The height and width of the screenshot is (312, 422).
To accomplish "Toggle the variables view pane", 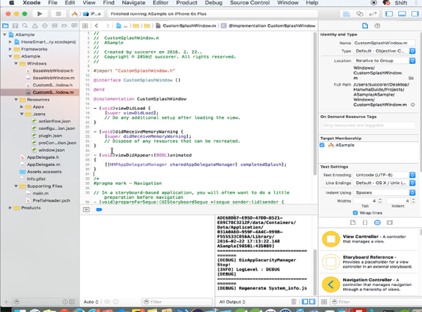I will coord(305,301).
